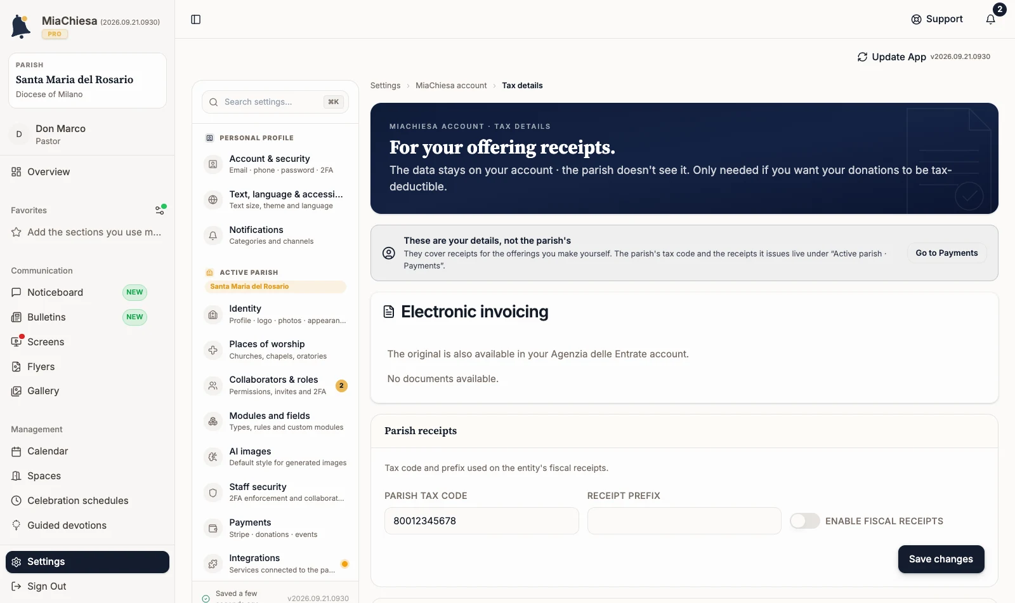This screenshot has height=603, width=1015.
Task: Focus the Search settings field
Action: (275, 102)
